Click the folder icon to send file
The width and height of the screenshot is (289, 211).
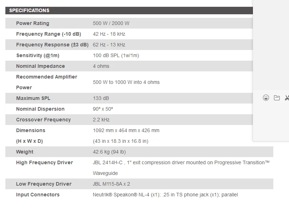(x=277, y=98)
